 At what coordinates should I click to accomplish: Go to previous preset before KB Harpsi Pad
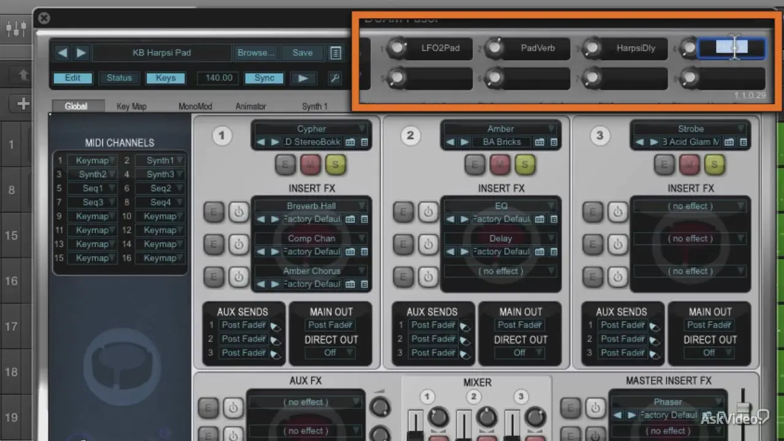coord(62,53)
